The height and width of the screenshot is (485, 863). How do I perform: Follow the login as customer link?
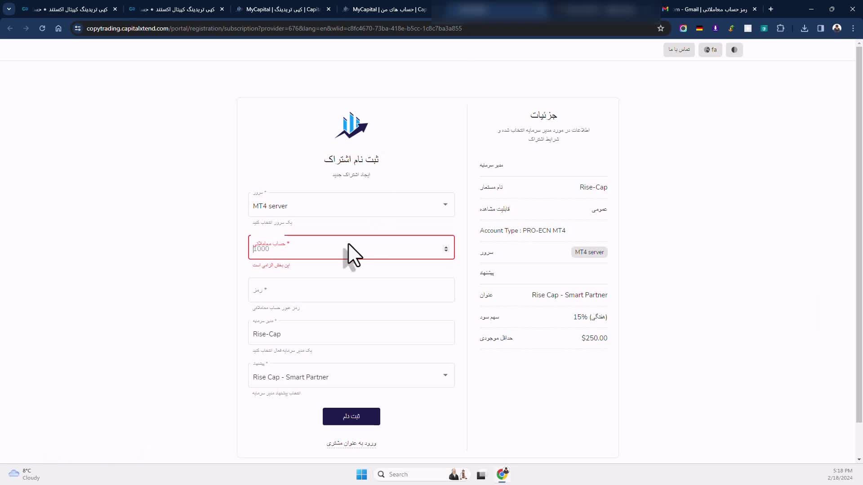click(351, 443)
